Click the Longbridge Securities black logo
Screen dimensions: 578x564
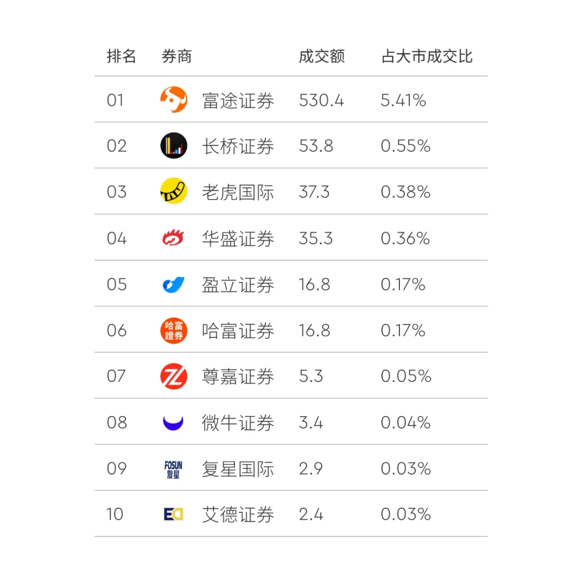pyautogui.click(x=173, y=146)
